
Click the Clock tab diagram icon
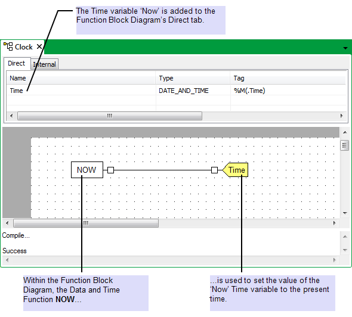(x=8, y=46)
